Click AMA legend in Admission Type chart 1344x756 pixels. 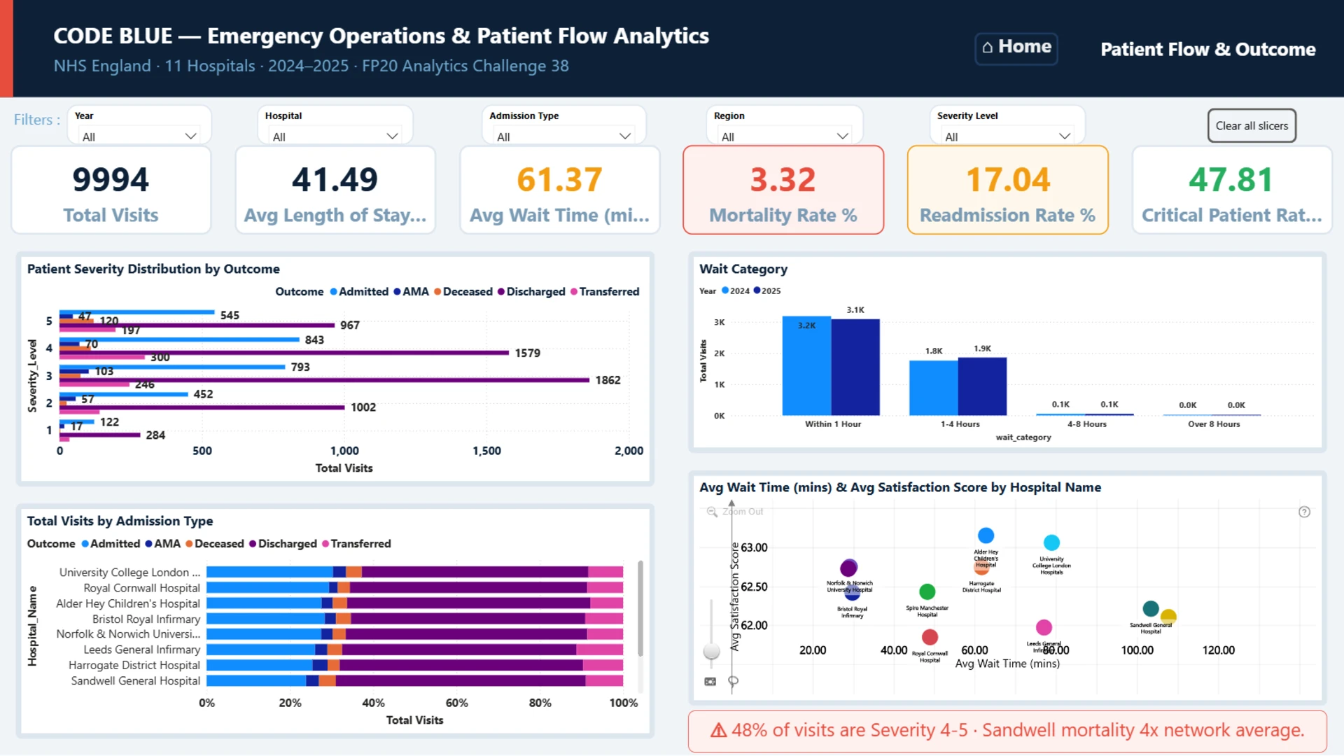coord(162,544)
